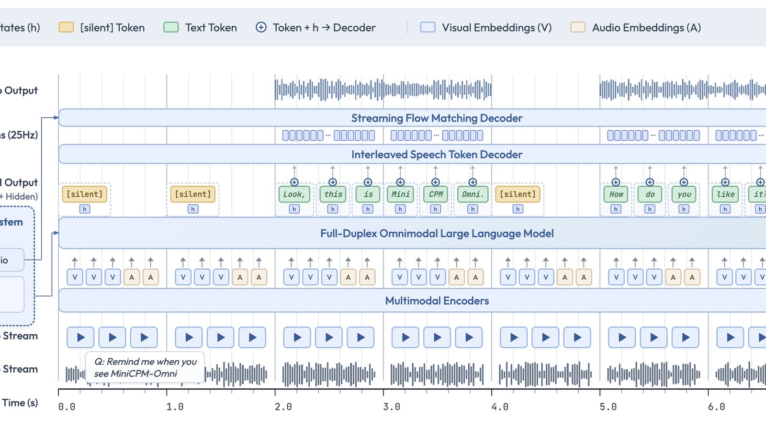Click the Full-Duplex Omnimodal Large Language Model block
Viewport: 766px width, 431px height.
click(412, 233)
